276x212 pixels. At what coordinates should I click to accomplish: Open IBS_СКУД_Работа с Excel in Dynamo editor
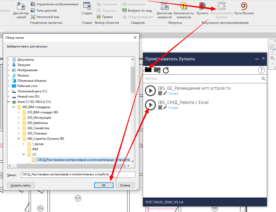pos(165,108)
